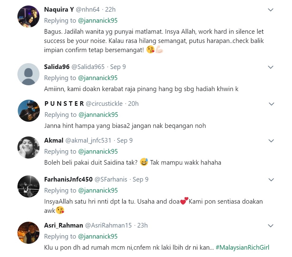Click Akmal's black-and-white avatar
The image size is (292, 257).
pyautogui.click(x=28, y=148)
